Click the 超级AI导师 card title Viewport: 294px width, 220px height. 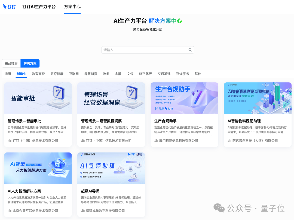tap(90, 191)
